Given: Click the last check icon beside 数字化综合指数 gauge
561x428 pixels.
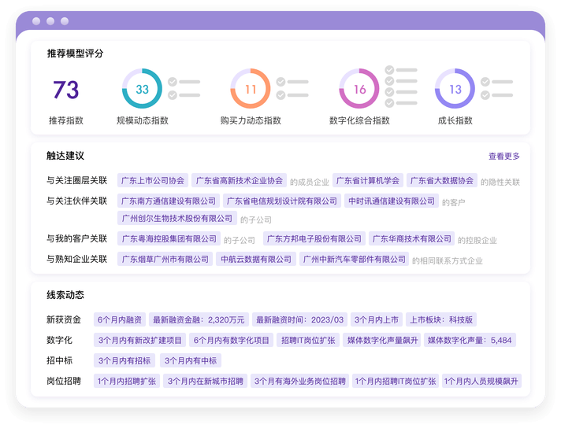Looking at the screenshot, I should [389, 103].
